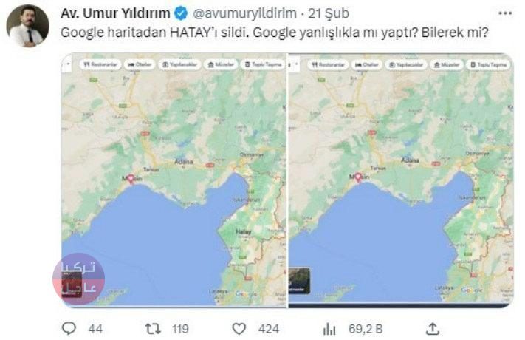This screenshot has width=525, height=340.
Task: Select Yapılacaklar chip on right map
Action: coord(406,64)
